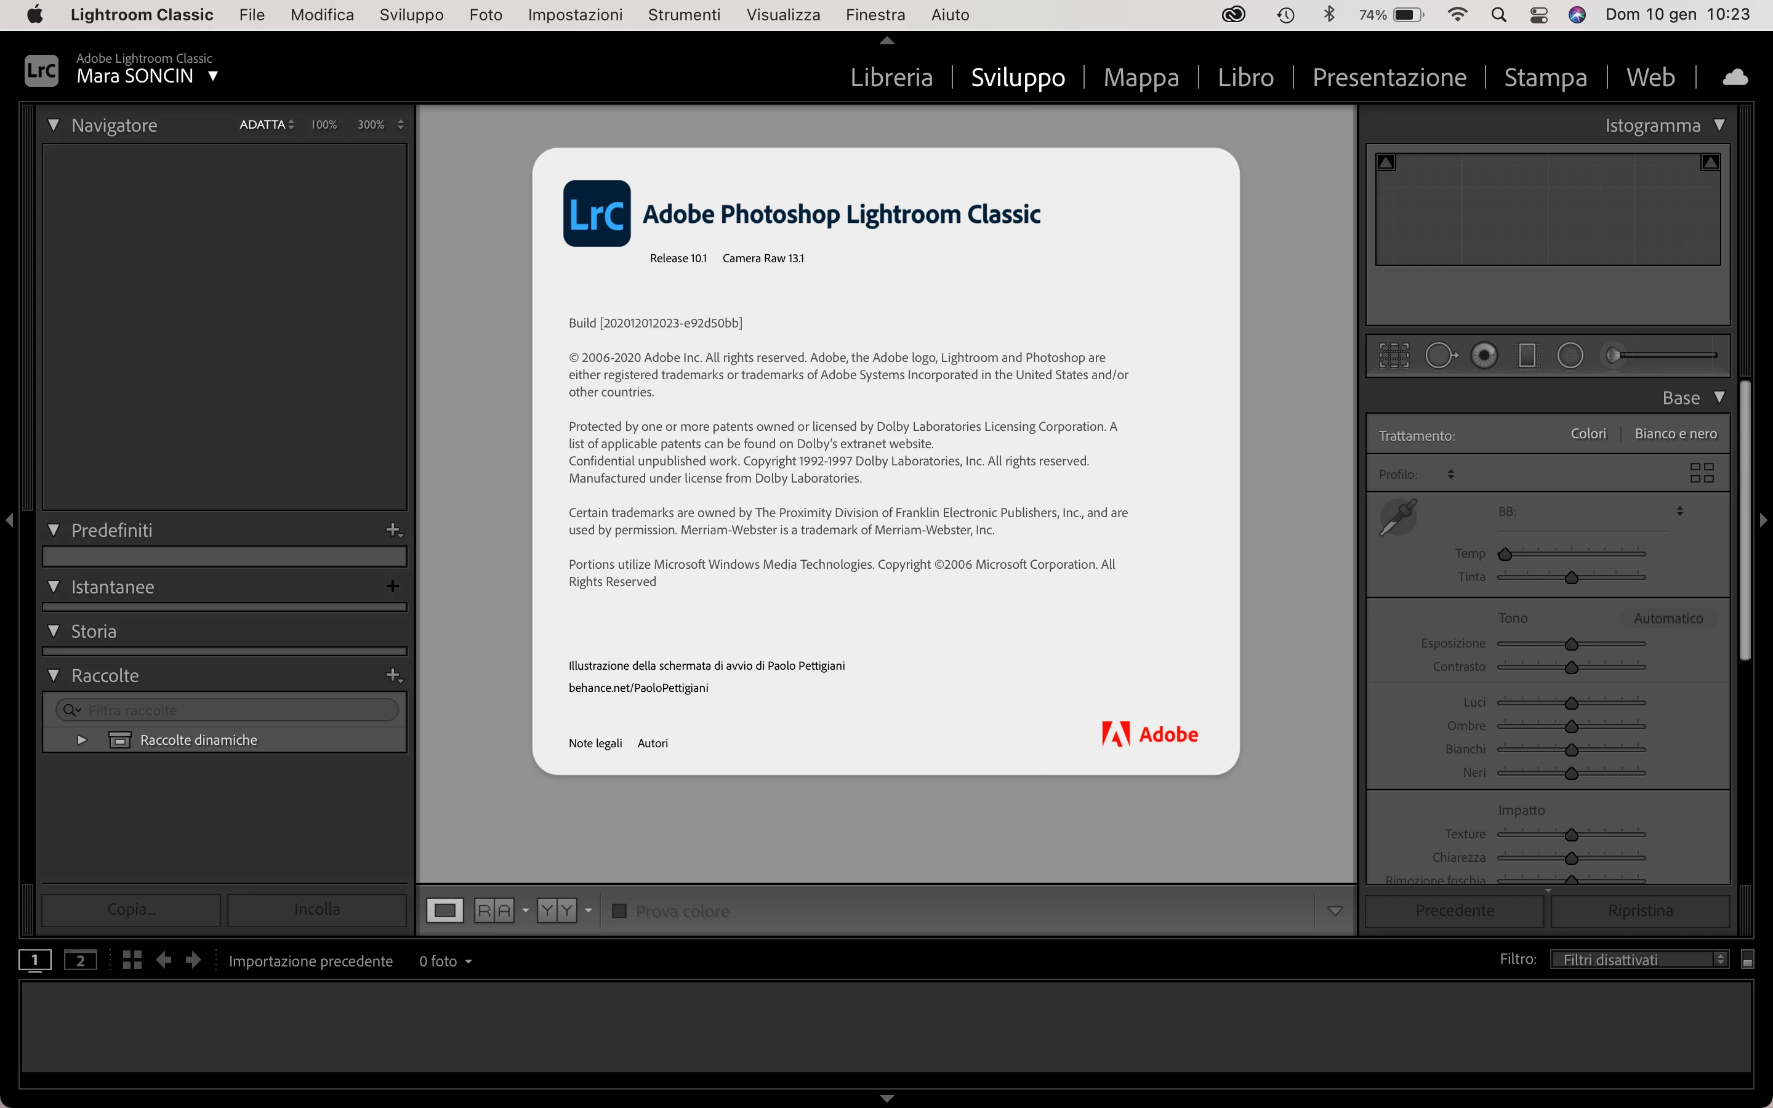Switch to grid view in filmstrip bar
The image size is (1773, 1108).
tap(132, 960)
